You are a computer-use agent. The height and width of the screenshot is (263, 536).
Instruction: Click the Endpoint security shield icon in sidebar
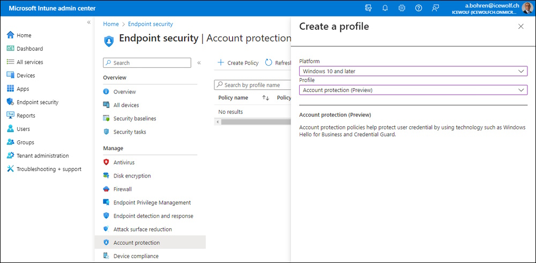pos(11,102)
